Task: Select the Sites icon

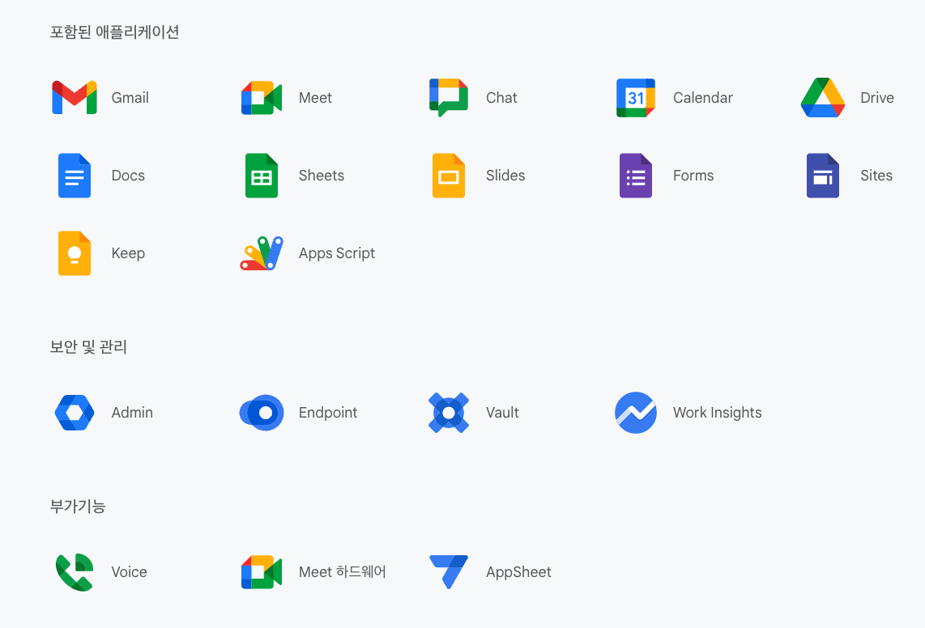Action: (823, 176)
